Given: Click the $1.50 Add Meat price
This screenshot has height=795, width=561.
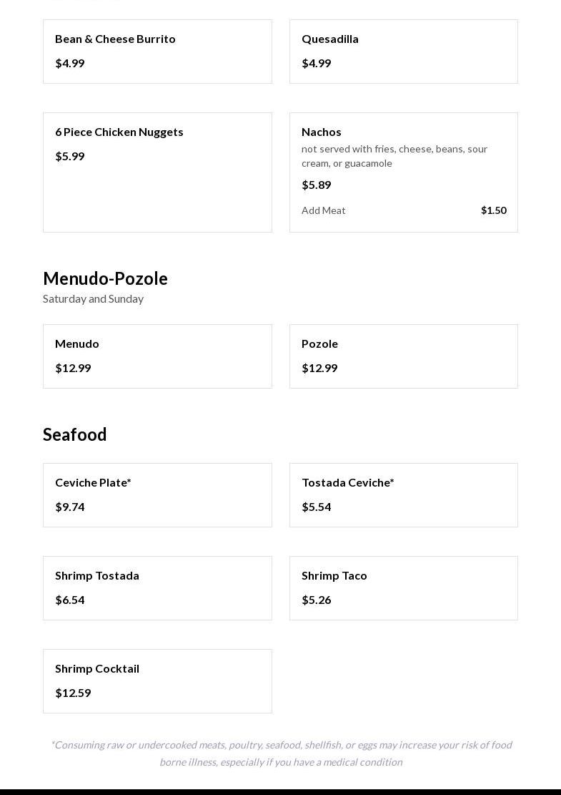Looking at the screenshot, I should click(x=493, y=210).
